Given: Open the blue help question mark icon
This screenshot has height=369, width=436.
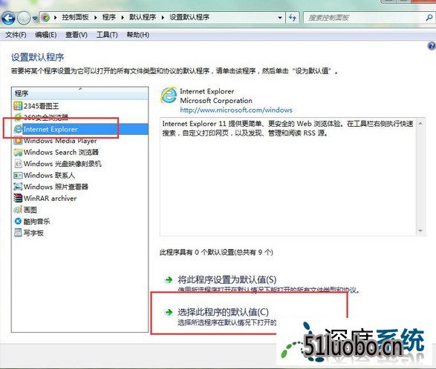Looking at the screenshot, I should (x=432, y=46).
